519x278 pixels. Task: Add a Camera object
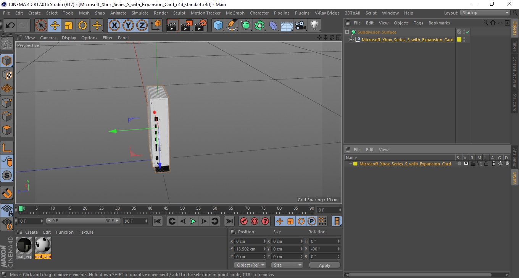(x=301, y=26)
